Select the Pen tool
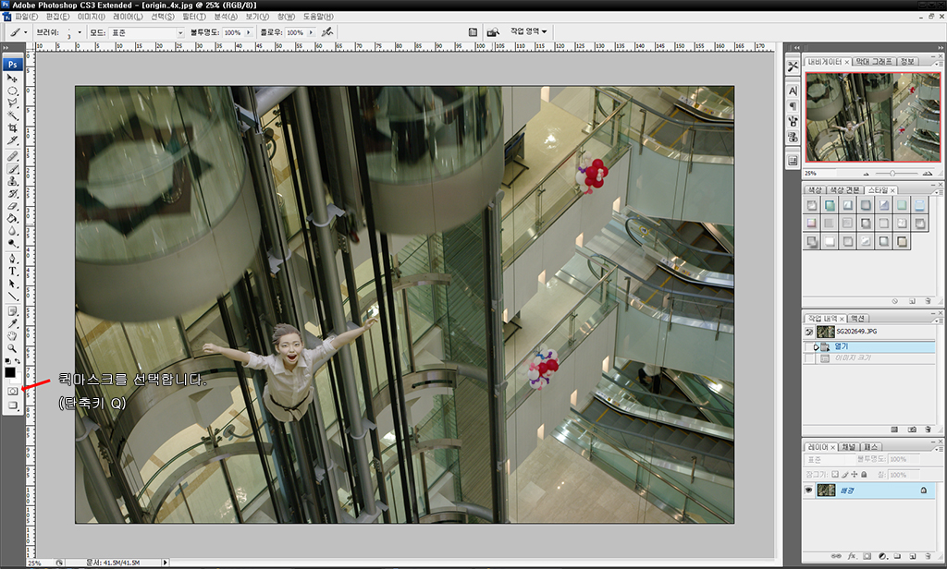Viewport: 947px width, 569px height. (12, 259)
